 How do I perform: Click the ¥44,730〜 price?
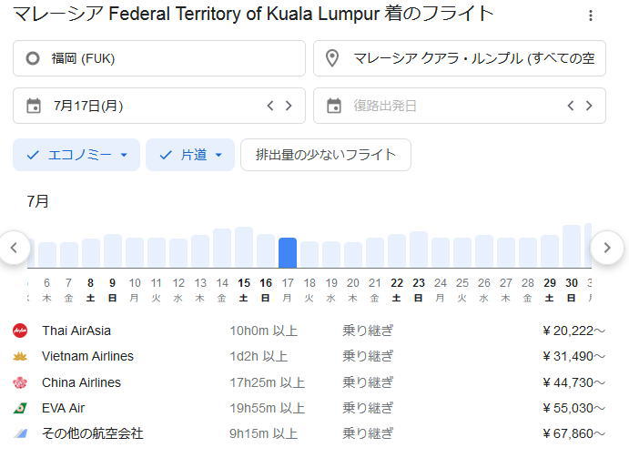(x=573, y=382)
